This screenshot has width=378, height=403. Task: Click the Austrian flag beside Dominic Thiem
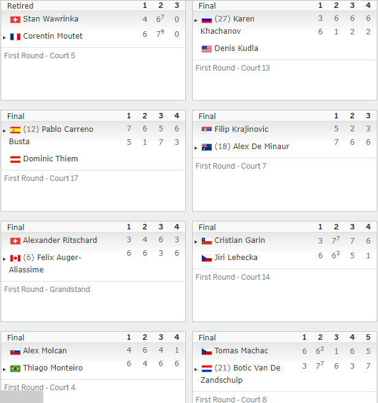point(15,159)
